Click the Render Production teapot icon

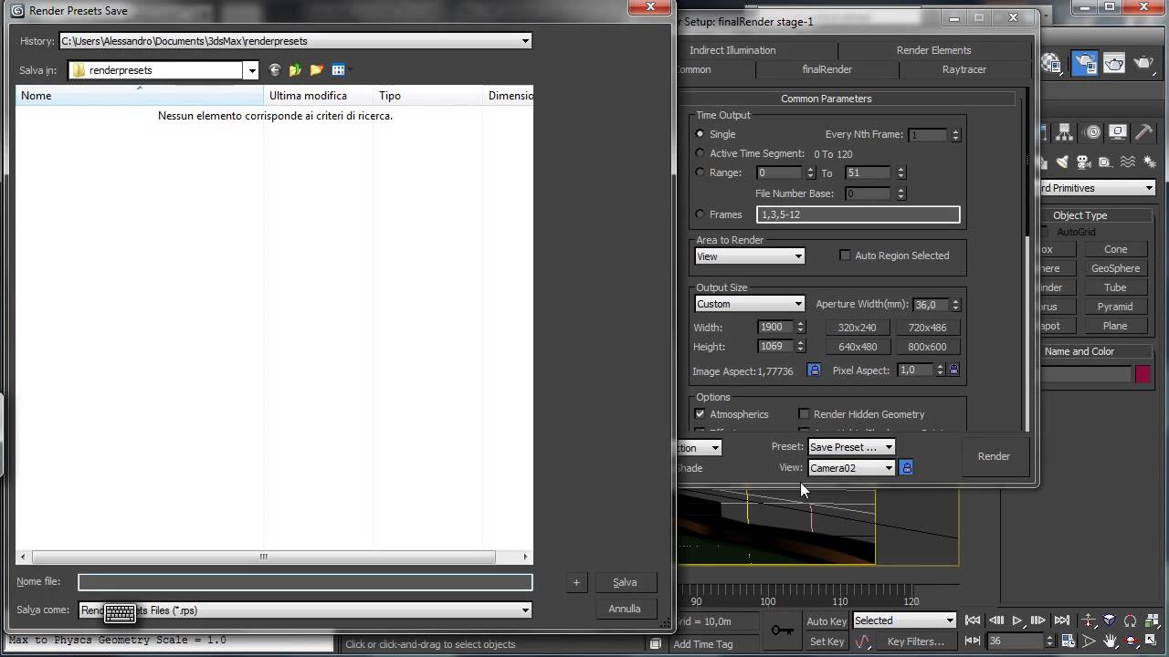pos(1143,63)
